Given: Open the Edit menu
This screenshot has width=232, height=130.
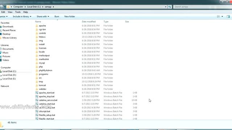Looking at the screenshot, I should click(3, 12).
